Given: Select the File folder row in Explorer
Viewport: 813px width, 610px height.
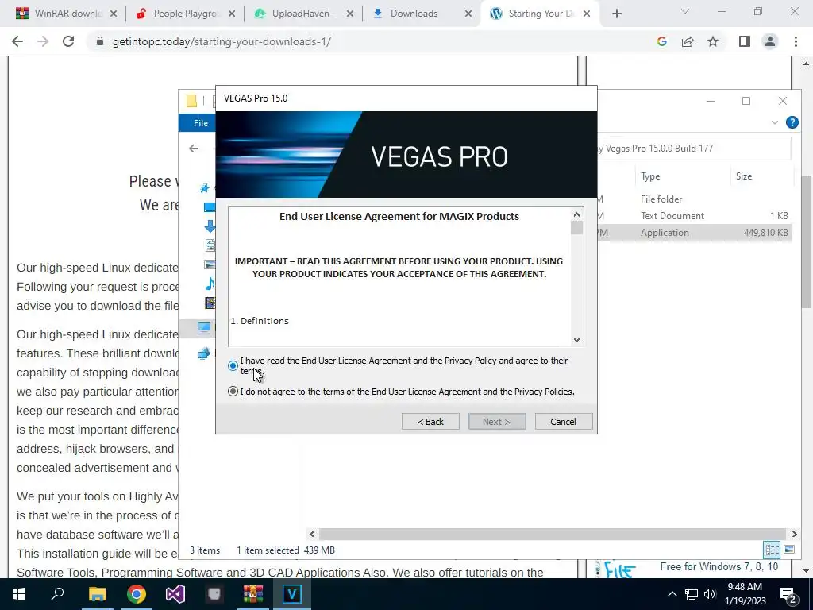Looking at the screenshot, I should pyautogui.click(x=694, y=199).
